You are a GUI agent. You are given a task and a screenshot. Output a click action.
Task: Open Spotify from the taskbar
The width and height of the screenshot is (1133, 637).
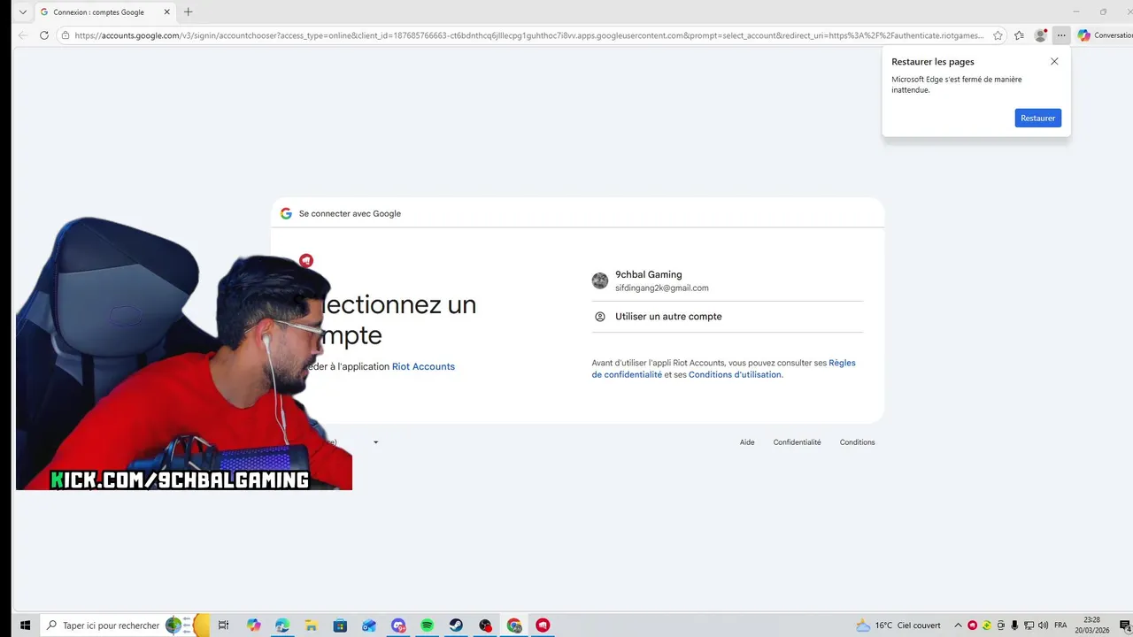pos(427,625)
